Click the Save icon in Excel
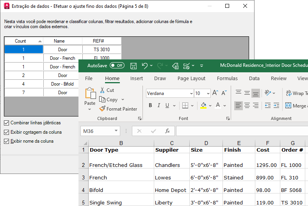The image size is (308, 206). click(x=133, y=66)
